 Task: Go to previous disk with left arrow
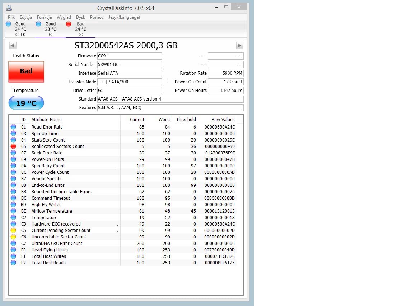(13, 45)
